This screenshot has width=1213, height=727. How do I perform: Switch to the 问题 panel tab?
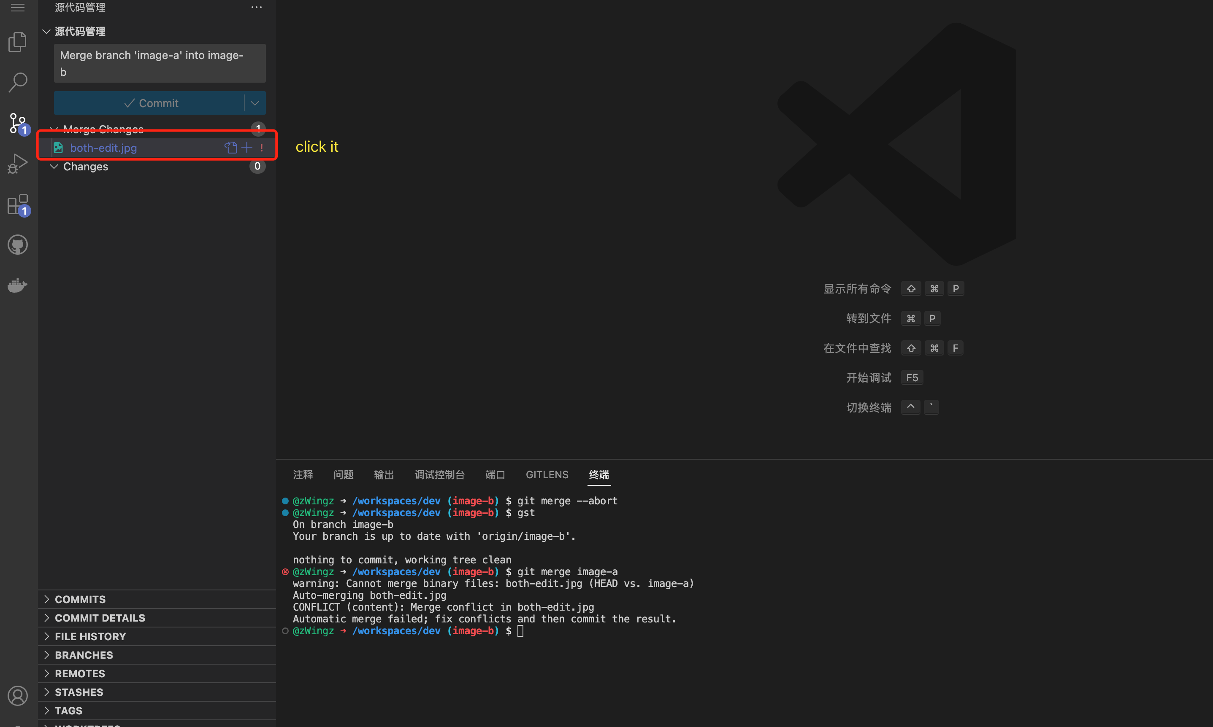pos(343,475)
